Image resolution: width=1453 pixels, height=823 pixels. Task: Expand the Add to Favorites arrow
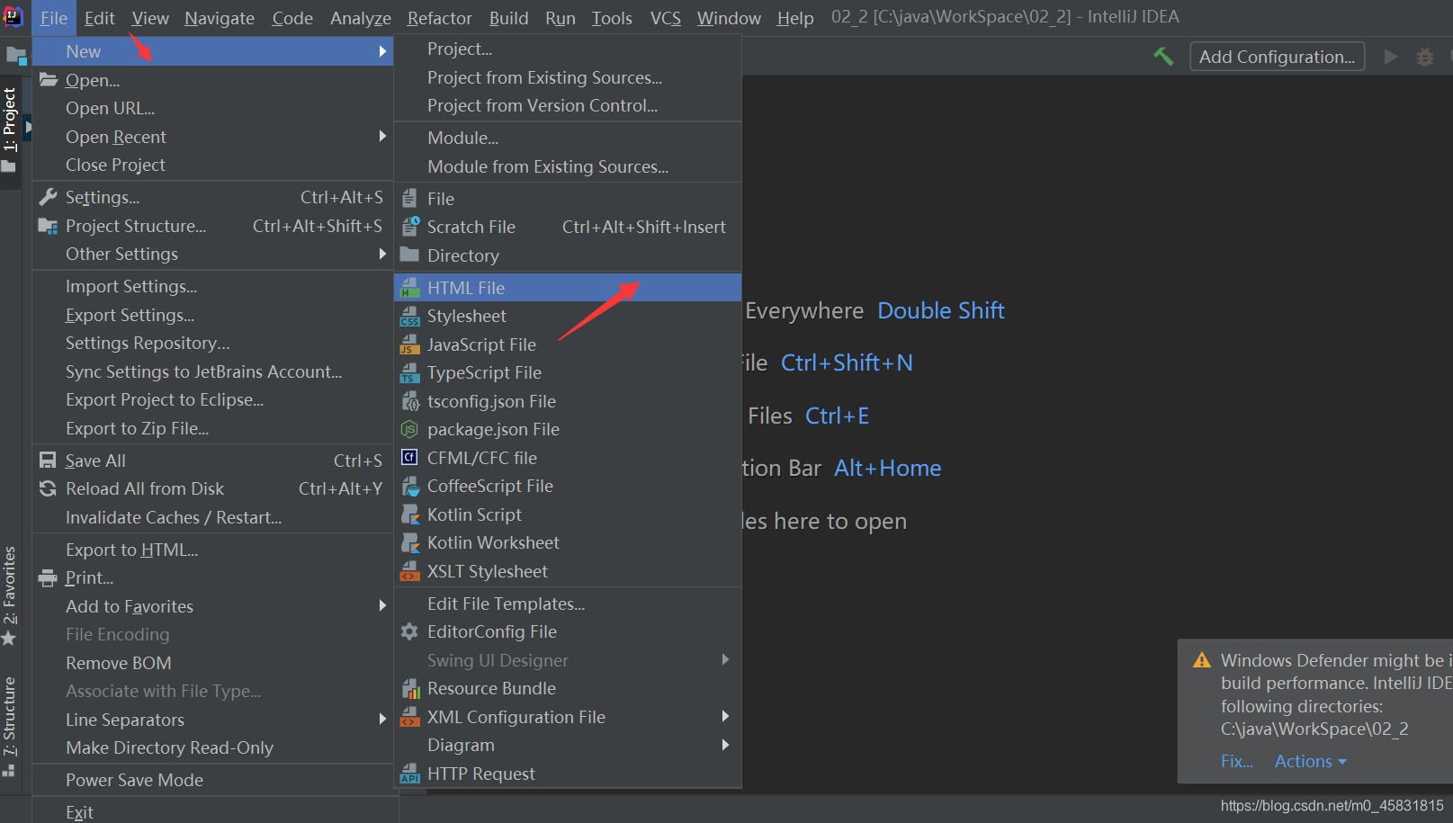tap(382, 605)
